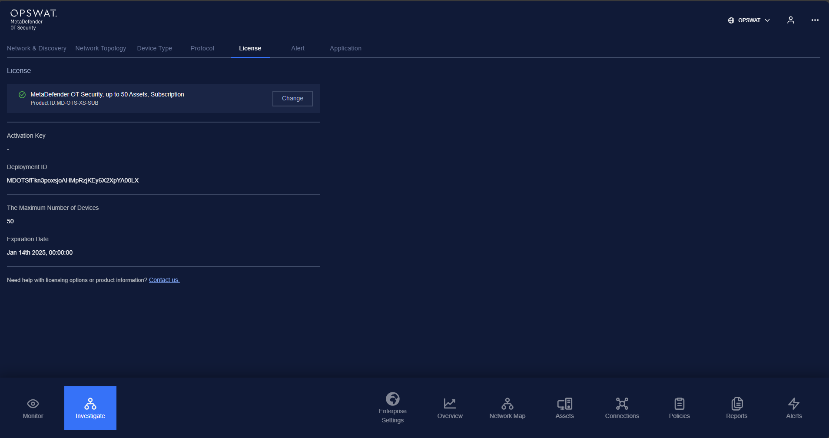The height and width of the screenshot is (438, 829).
Task: Open the Policies page
Action: [680, 408]
